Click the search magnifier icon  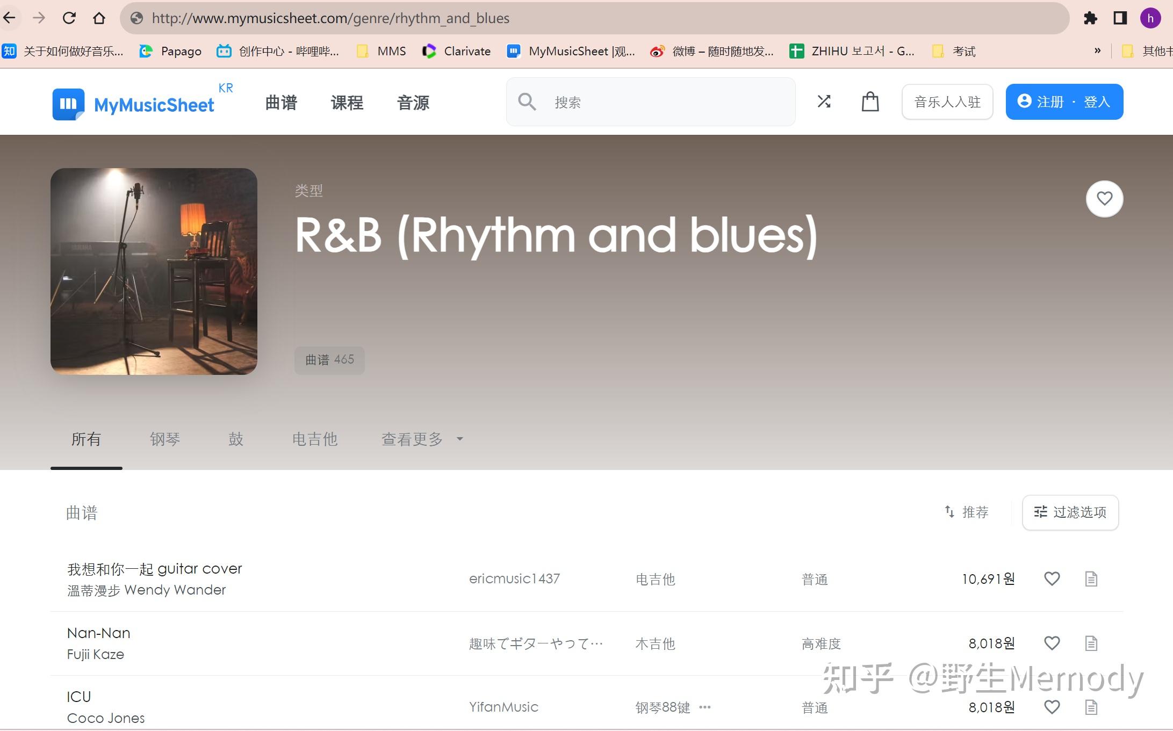point(527,102)
